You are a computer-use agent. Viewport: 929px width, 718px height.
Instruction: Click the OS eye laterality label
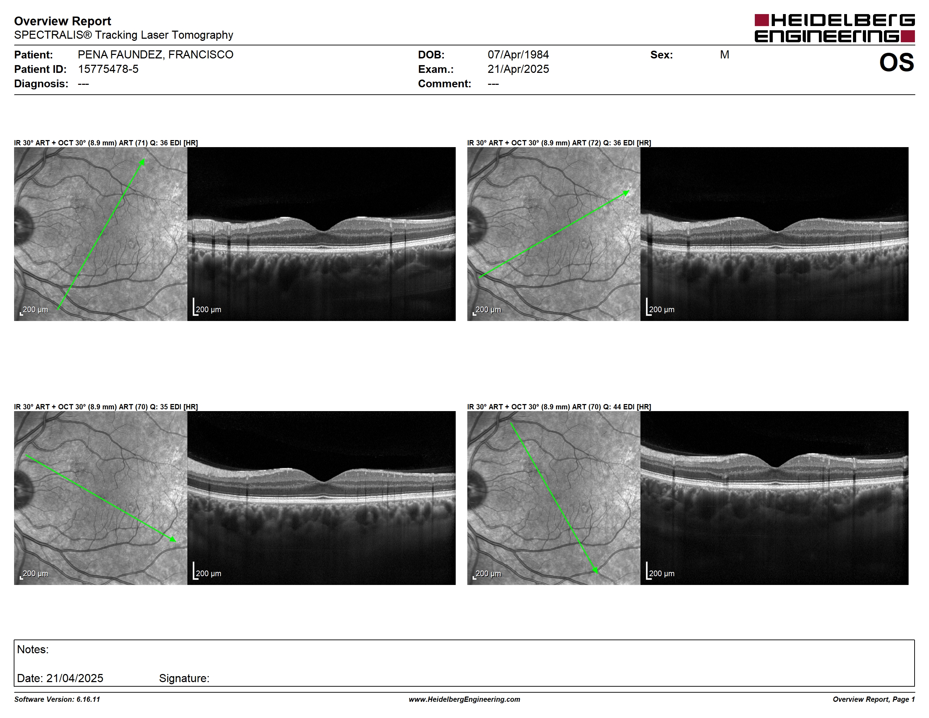[x=897, y=63]
